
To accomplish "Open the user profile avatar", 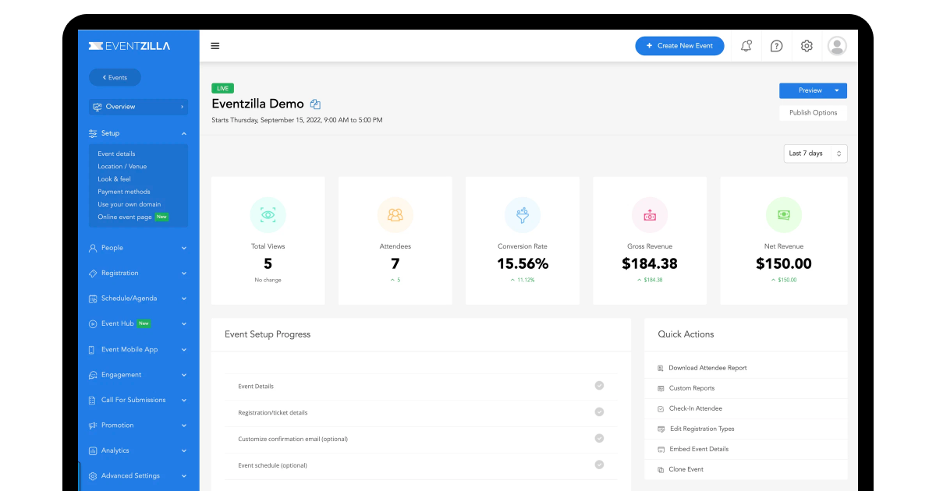I will tap(837, 46).
